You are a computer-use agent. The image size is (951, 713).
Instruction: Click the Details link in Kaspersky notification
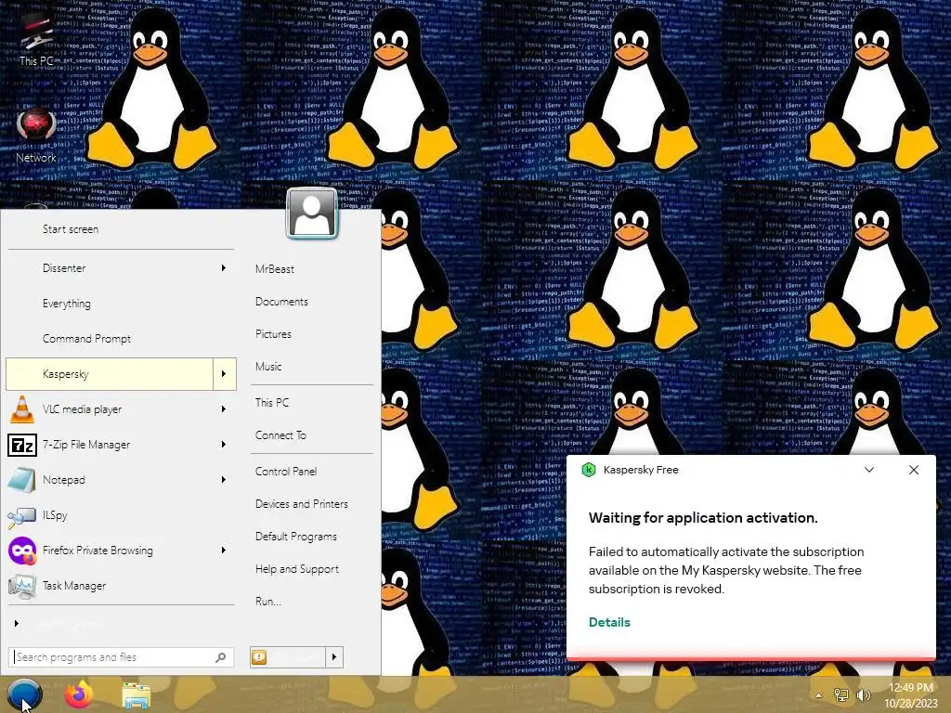coord(609,622)
